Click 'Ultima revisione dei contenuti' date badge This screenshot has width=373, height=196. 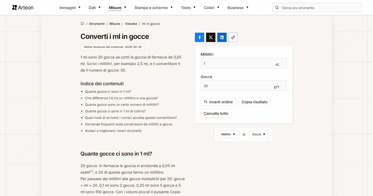(113, 47)
